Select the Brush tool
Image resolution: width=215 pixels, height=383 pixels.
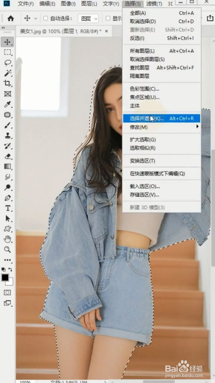7,125
